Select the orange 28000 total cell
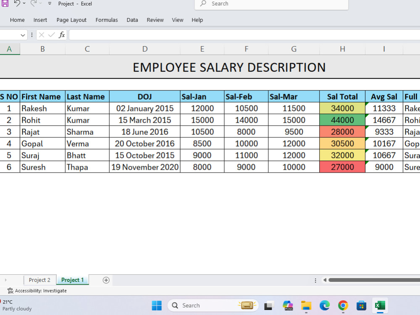Screen dimensions: 420x315 point(342,132)
